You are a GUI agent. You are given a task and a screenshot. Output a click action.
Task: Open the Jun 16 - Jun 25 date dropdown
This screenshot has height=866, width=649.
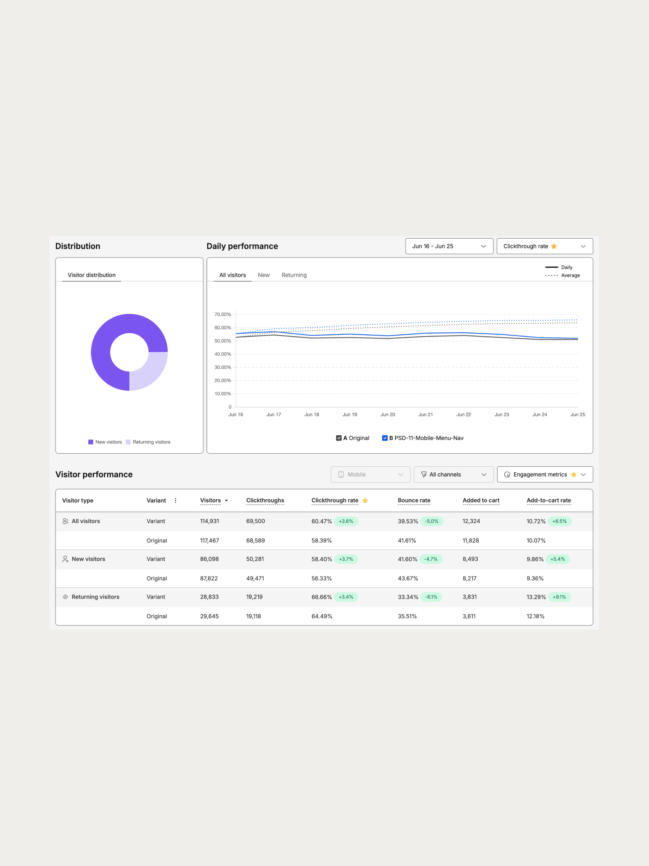click(x=449, y=246)
